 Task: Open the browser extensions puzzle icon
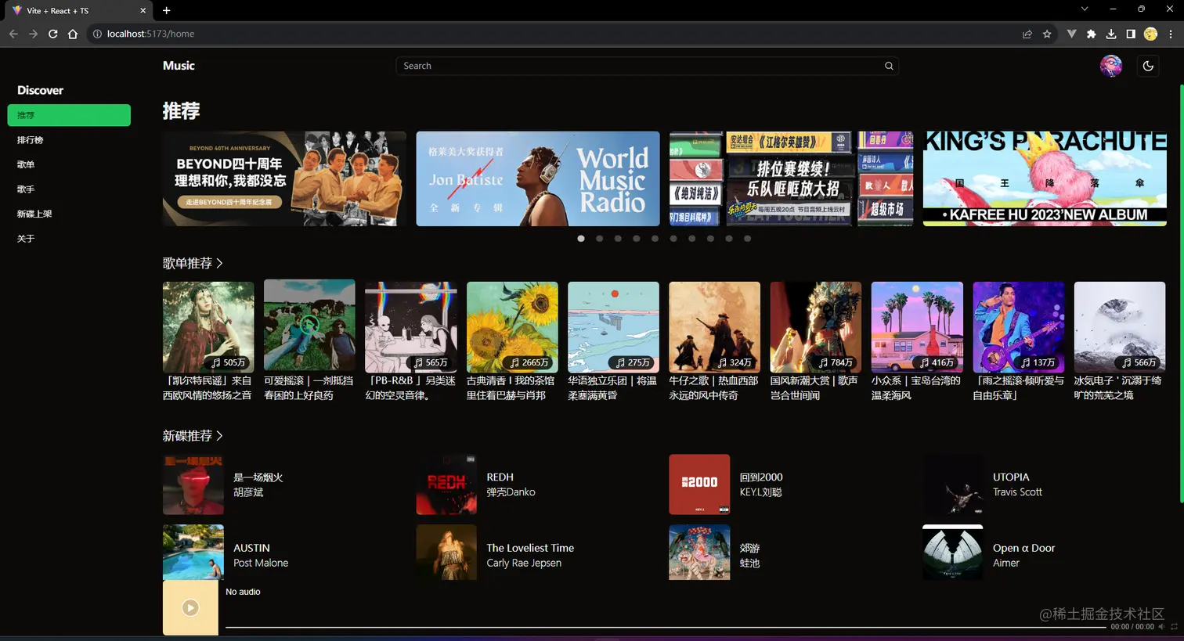click(1092, 34)
